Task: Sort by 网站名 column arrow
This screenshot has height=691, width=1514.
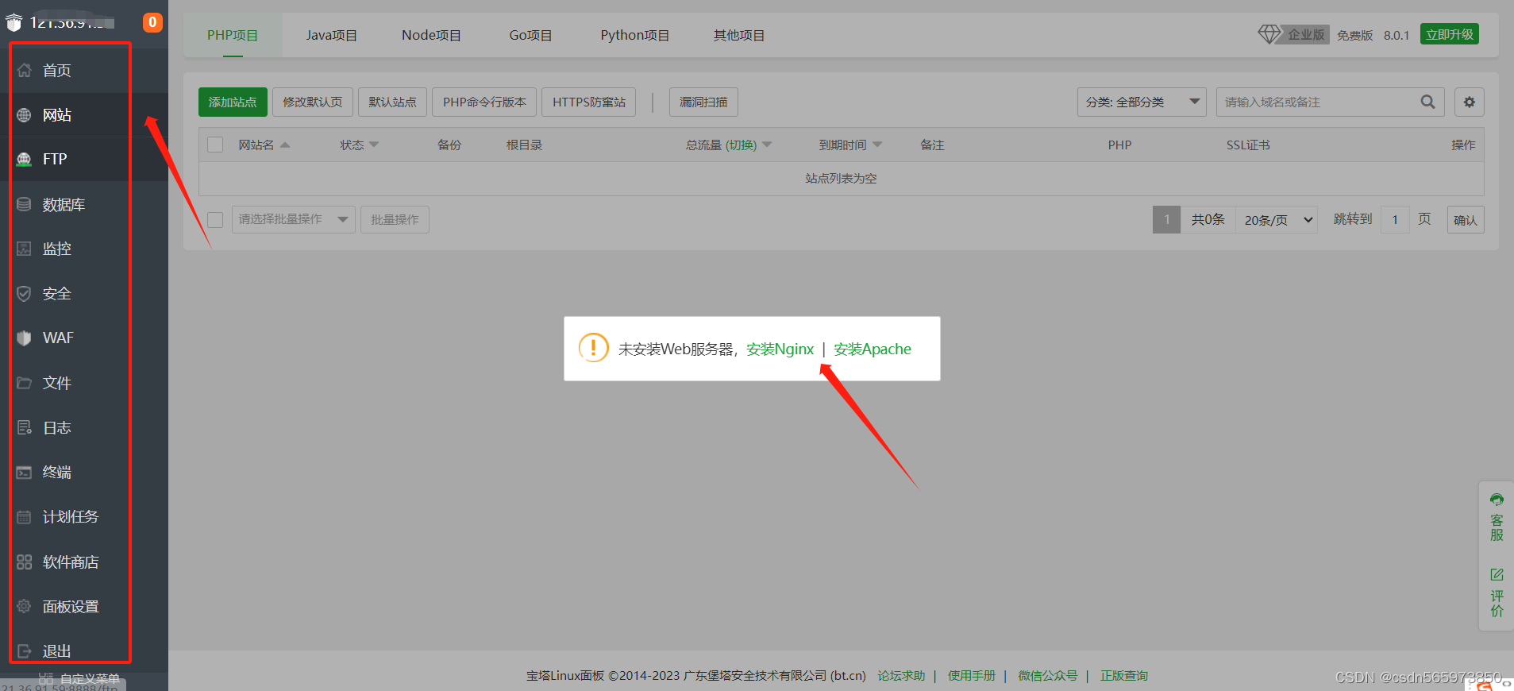Action: click(x=285, y=145)
